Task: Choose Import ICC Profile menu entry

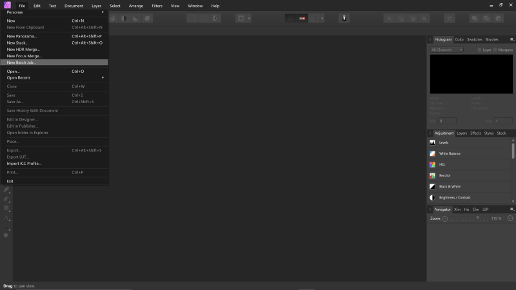Action: click(x=54, y=164)
